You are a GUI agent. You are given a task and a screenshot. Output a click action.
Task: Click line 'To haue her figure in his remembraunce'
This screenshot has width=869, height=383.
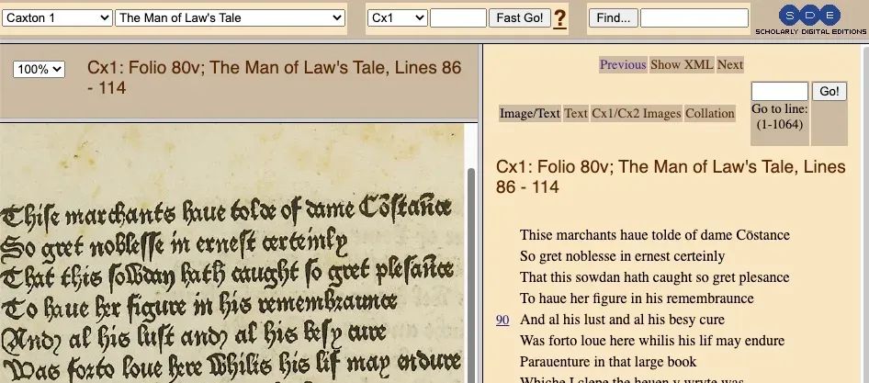637,299
